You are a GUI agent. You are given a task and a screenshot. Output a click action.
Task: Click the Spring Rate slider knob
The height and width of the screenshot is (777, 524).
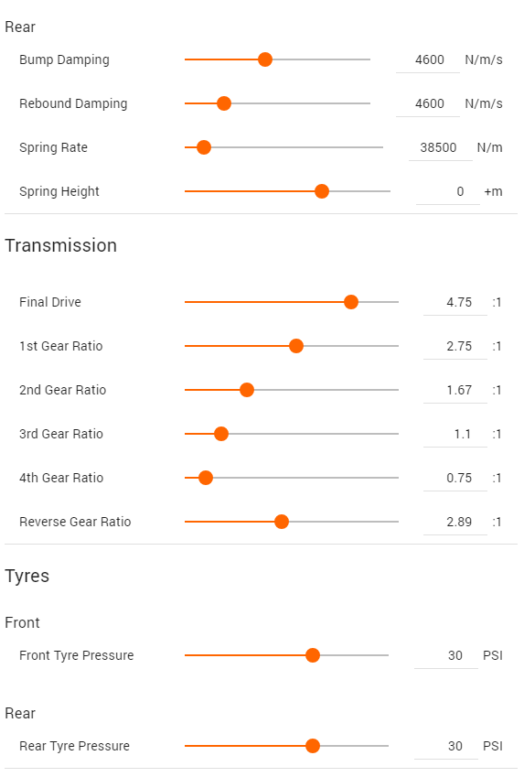[204, 147]
